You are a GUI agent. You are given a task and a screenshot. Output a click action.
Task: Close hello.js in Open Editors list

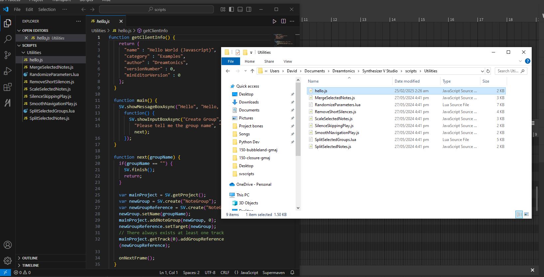pyautogui.click(x=26, y=38)
